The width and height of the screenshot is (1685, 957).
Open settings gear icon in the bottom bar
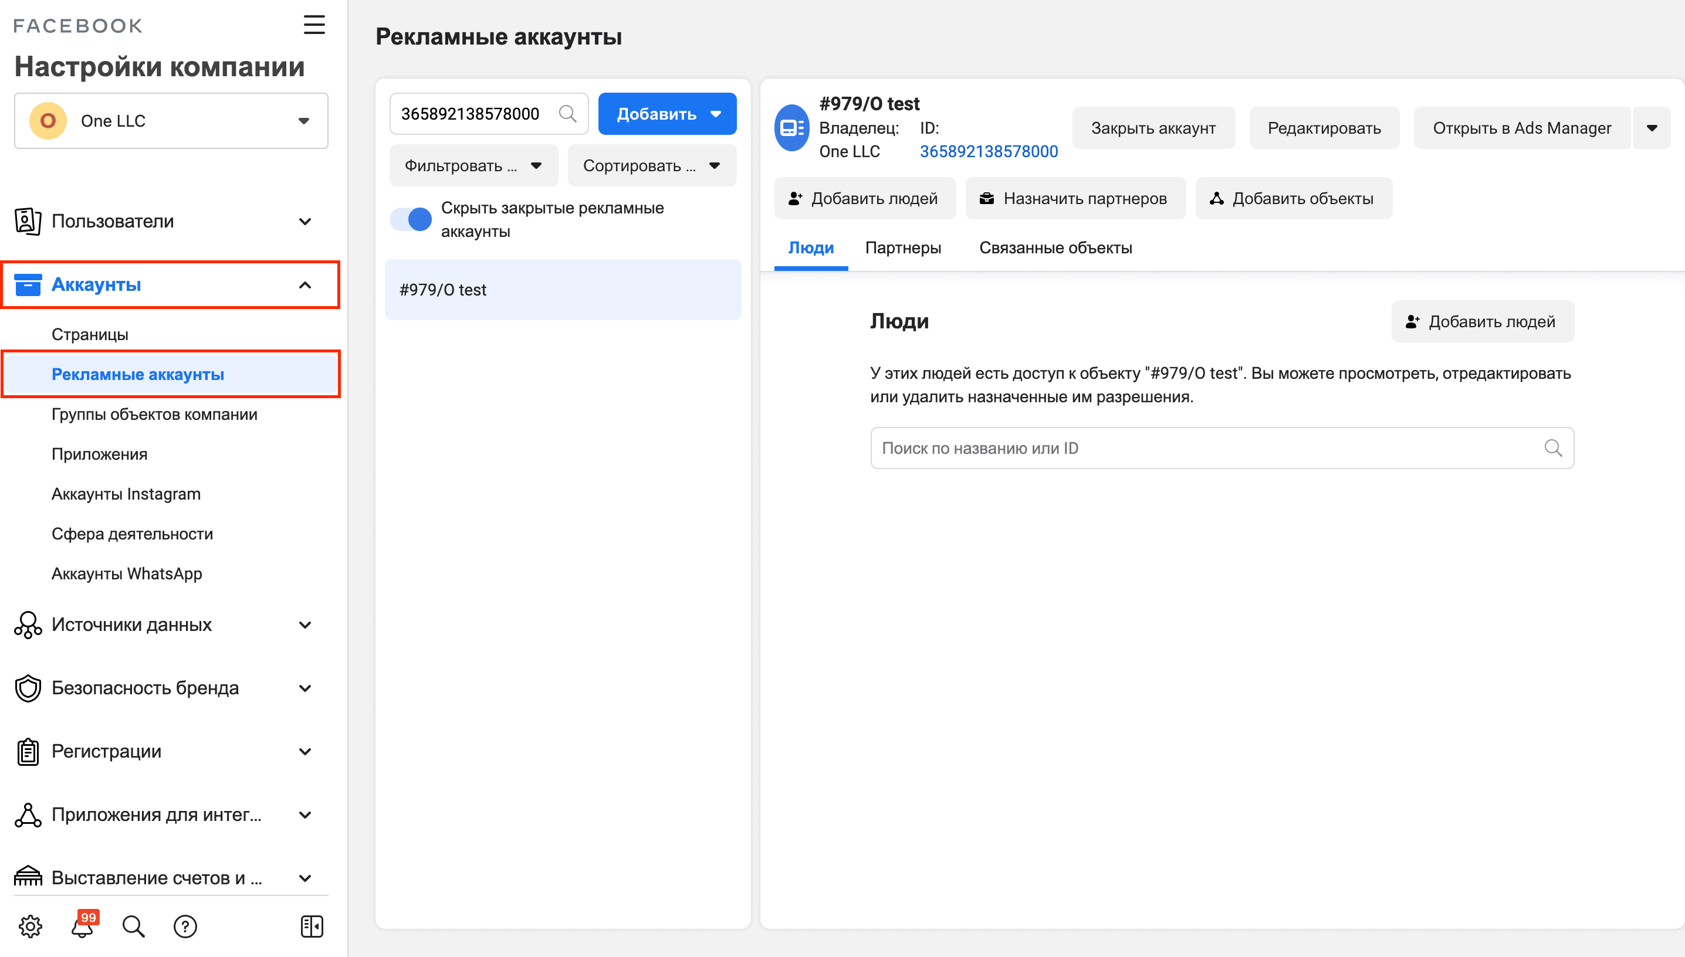coord(31,926)
